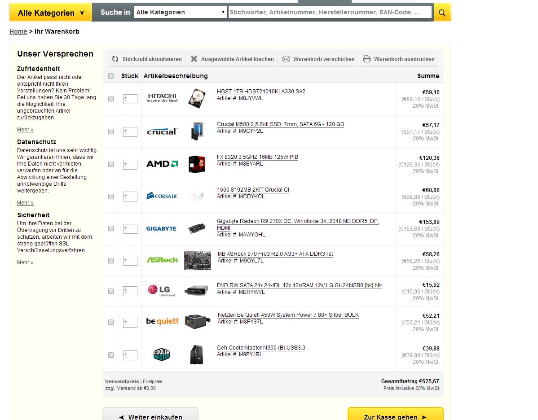538x420 pixels.
Task: Open the Be Quiet power supply image
Action: 198,322
